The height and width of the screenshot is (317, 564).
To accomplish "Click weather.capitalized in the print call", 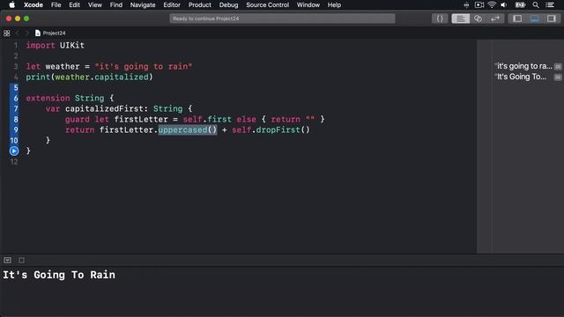I will 102,77.
